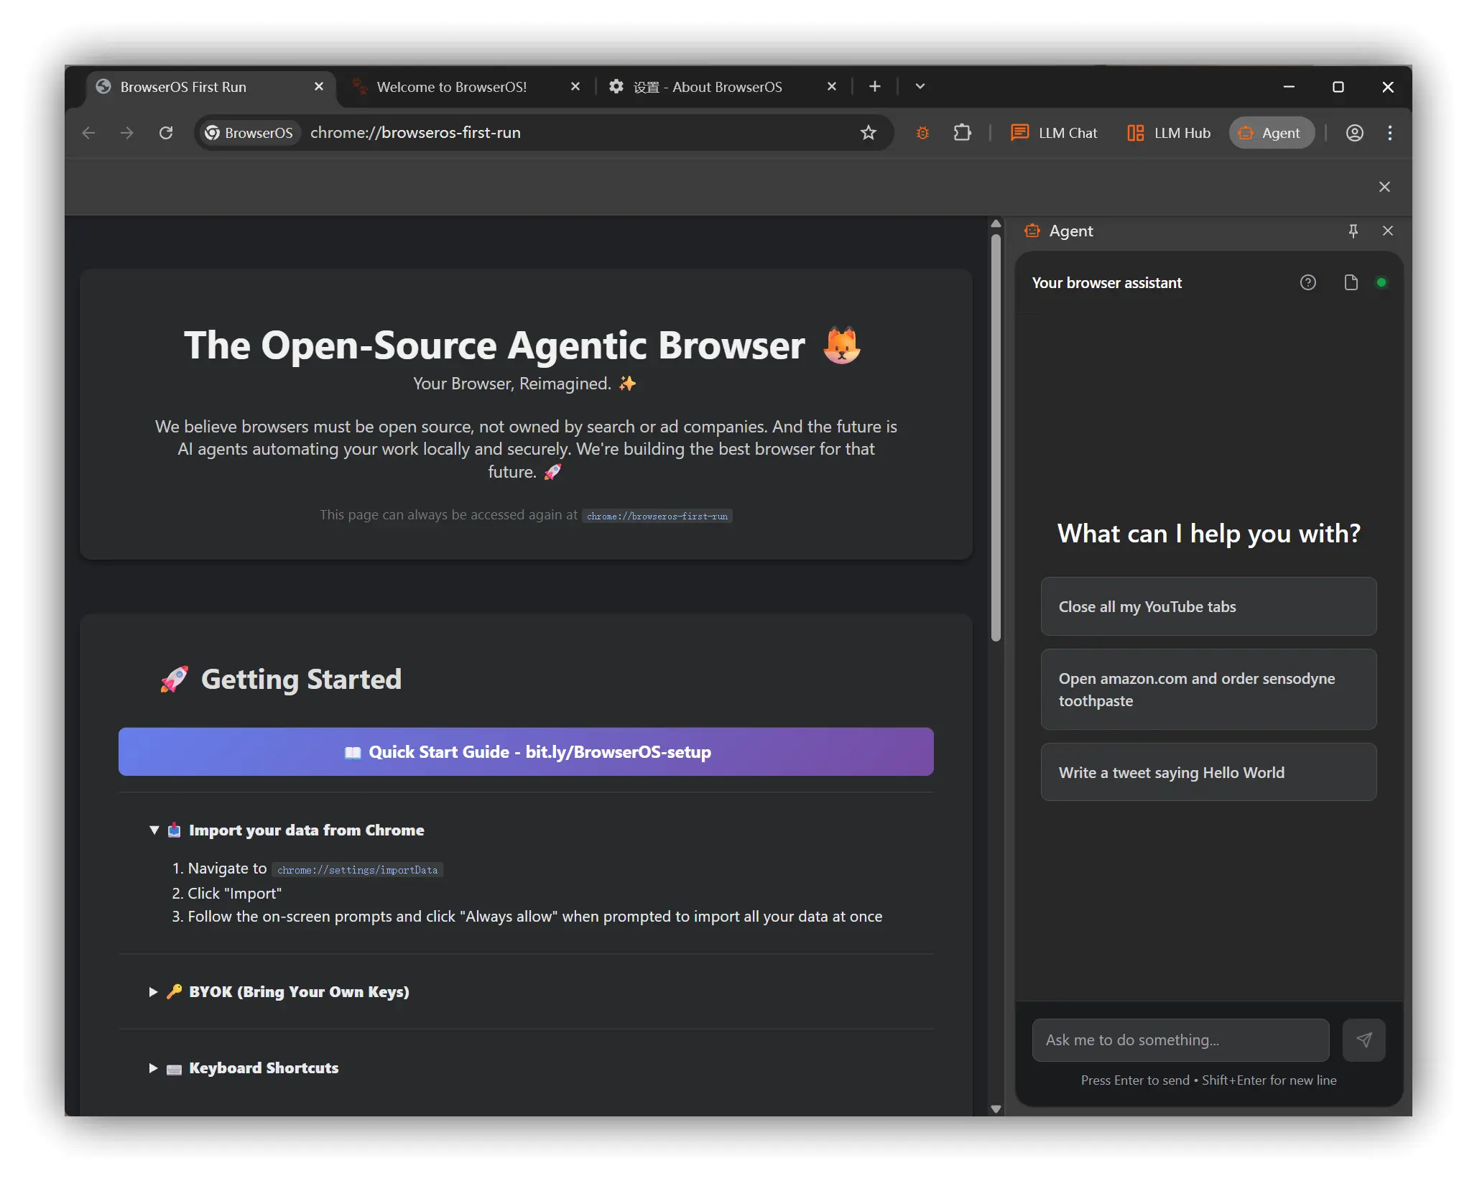Open the LLM Hub panel
The height and width of the screenshot is (1181, 1477).
point(1169,133)
